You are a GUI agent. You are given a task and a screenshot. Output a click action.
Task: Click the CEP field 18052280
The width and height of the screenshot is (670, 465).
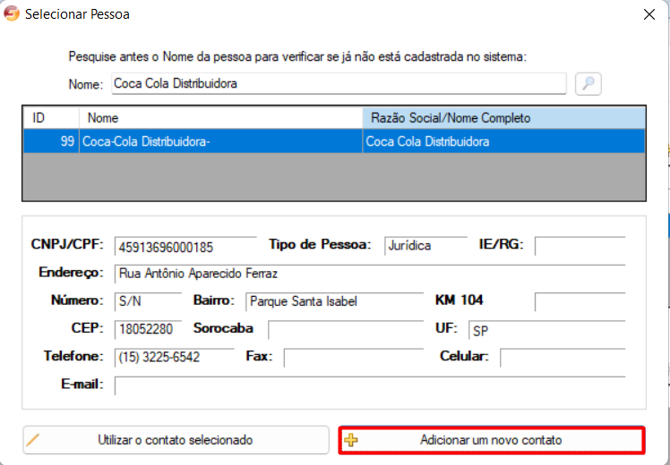(148, 329)
